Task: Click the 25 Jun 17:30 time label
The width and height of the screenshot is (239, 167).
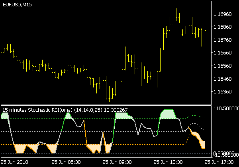Action: coord(219,162)
